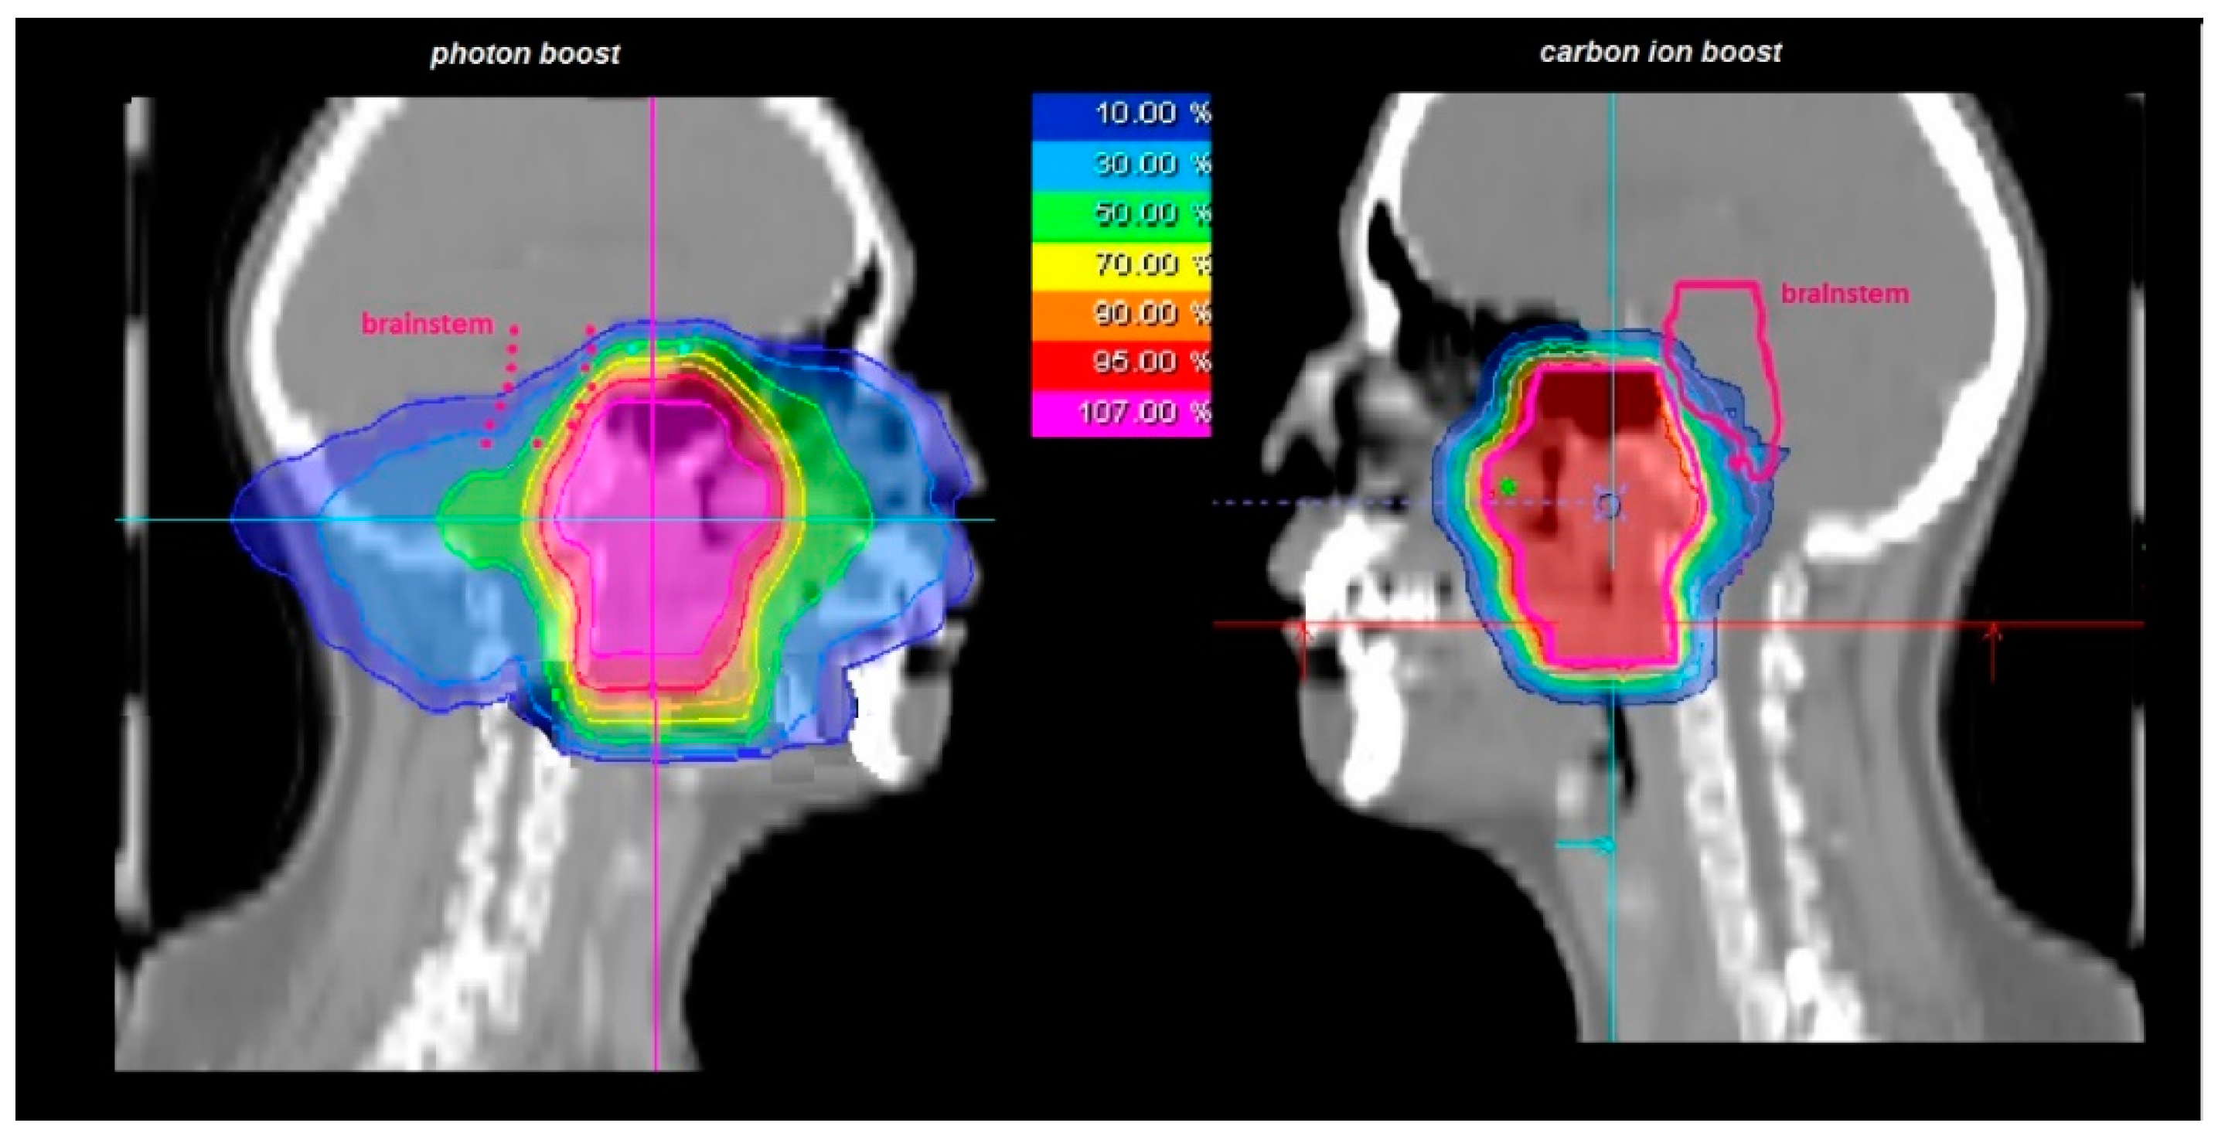Click the photon plan crosshair intersection
2218x1133 pixels.
(x=654, y=519)
